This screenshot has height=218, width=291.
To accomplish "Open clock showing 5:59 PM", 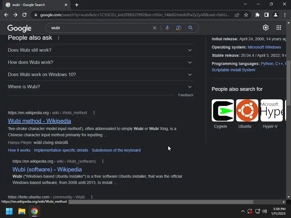I will point(278,211).
